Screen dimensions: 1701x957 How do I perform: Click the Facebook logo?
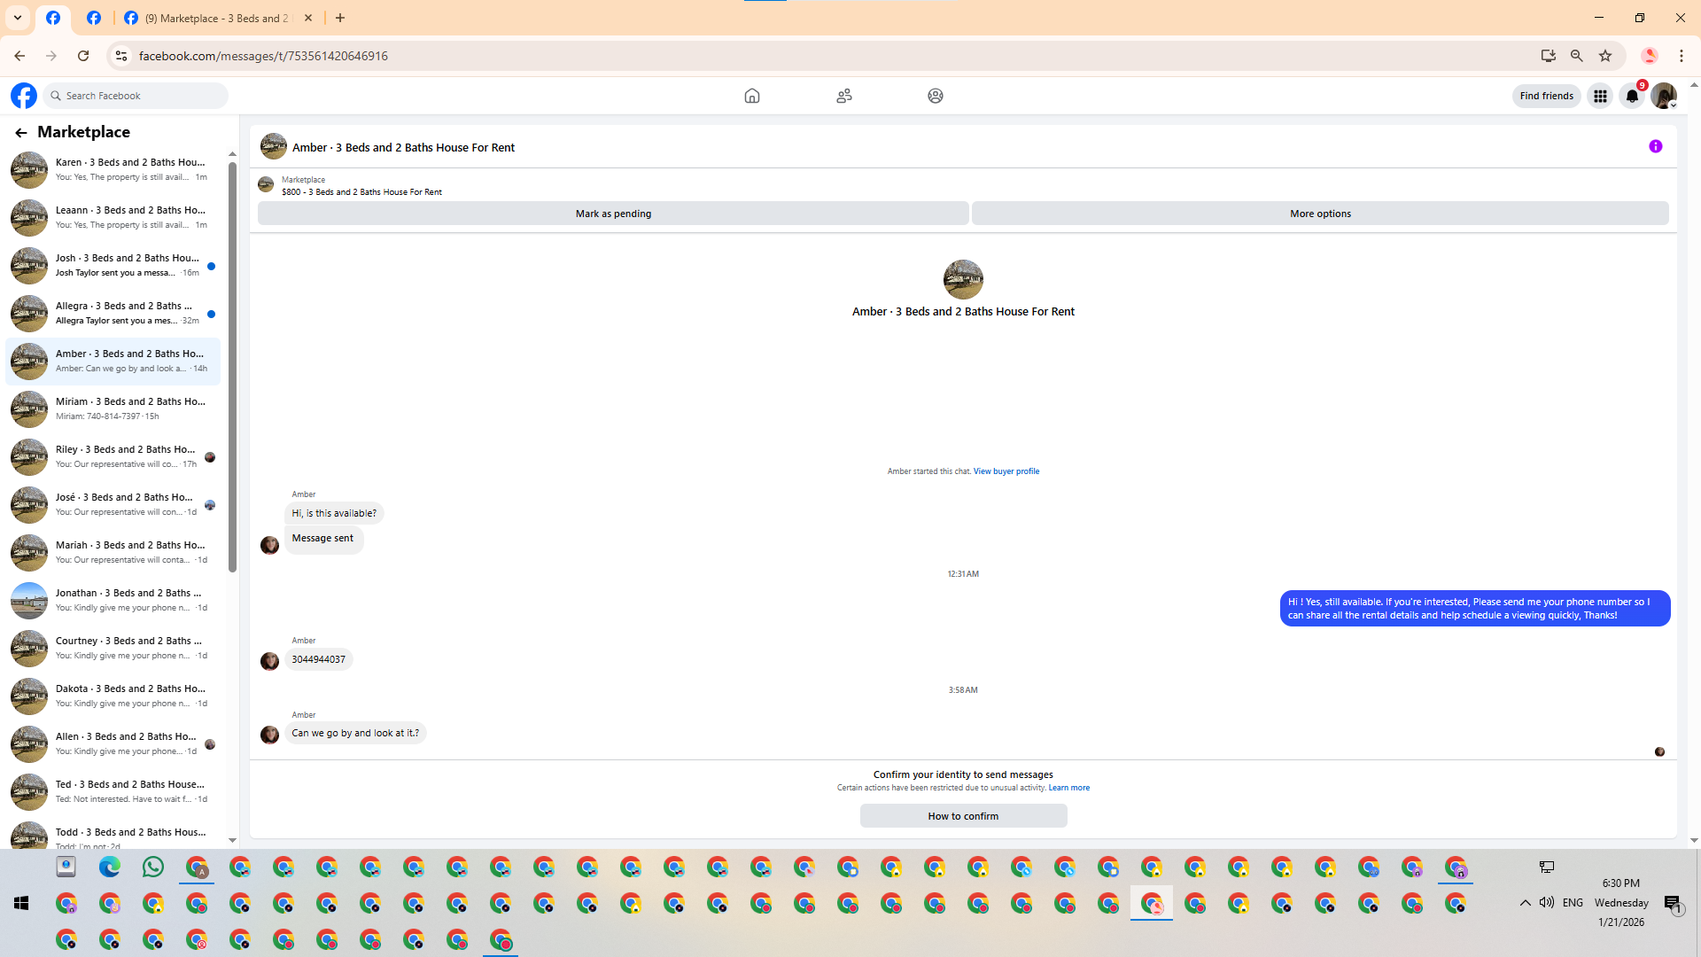point(24,96)
